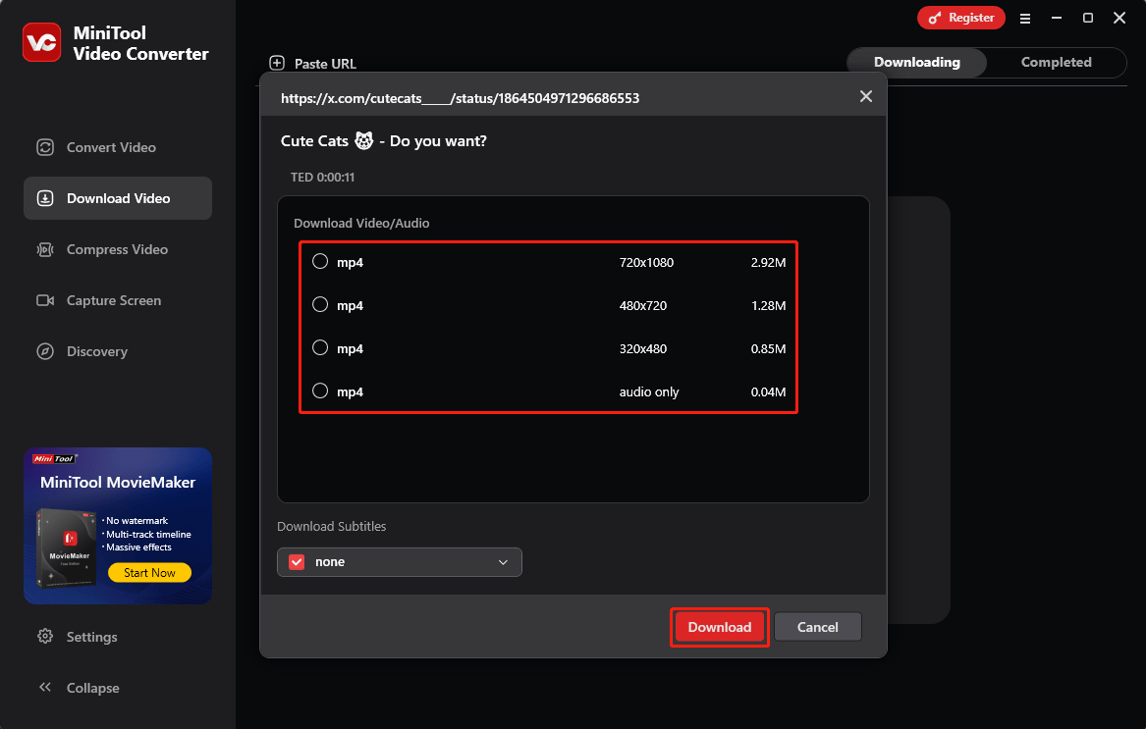Click the Collapse sidebar label
The image size is (1146, 729).
93,688
